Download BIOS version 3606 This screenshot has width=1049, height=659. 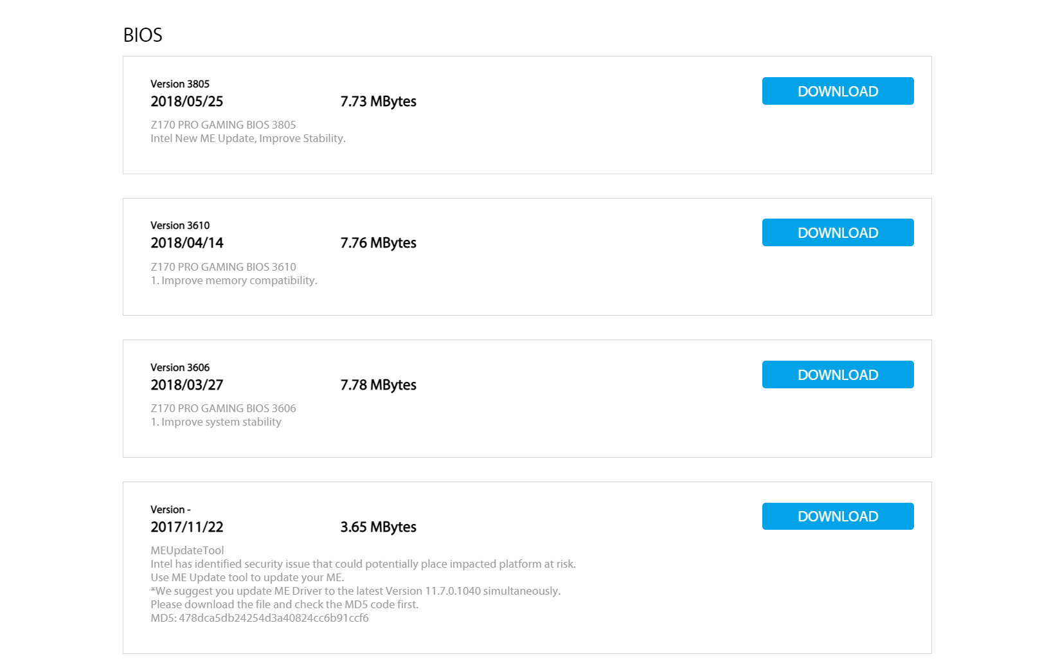pyautogui.click(x=838, y=375)
